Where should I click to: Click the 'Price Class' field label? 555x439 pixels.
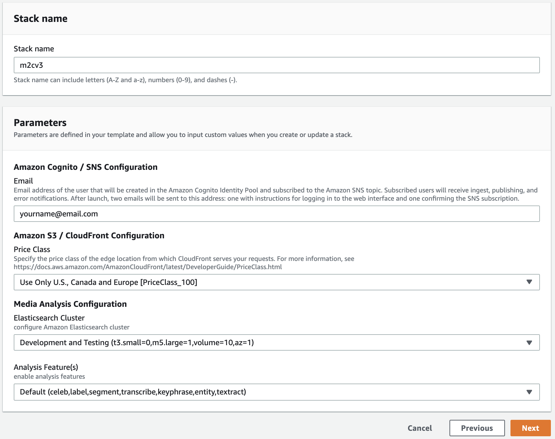point(32,249)
